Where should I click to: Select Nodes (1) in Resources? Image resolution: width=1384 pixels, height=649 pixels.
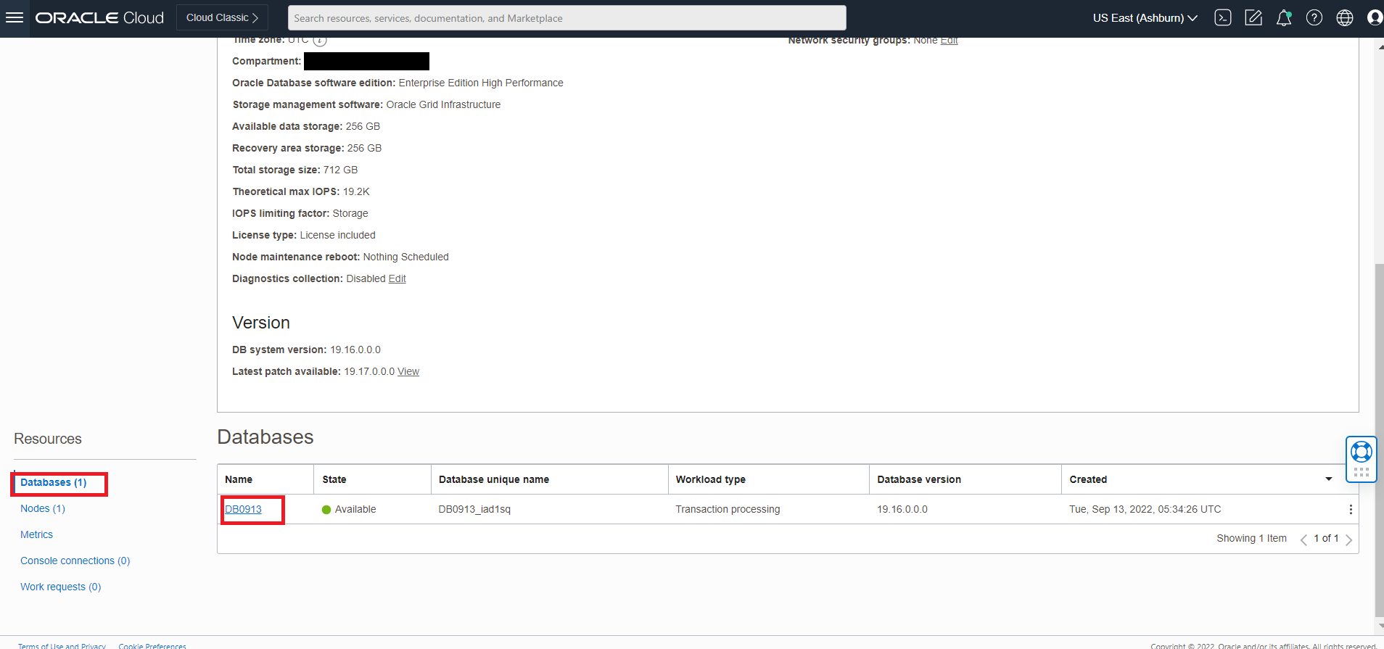point(43,508)
